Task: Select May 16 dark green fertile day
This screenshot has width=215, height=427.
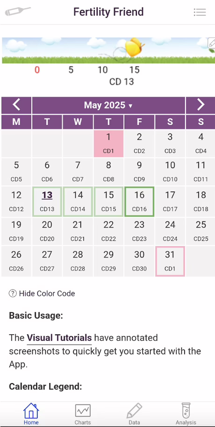Action: (139, 202)
